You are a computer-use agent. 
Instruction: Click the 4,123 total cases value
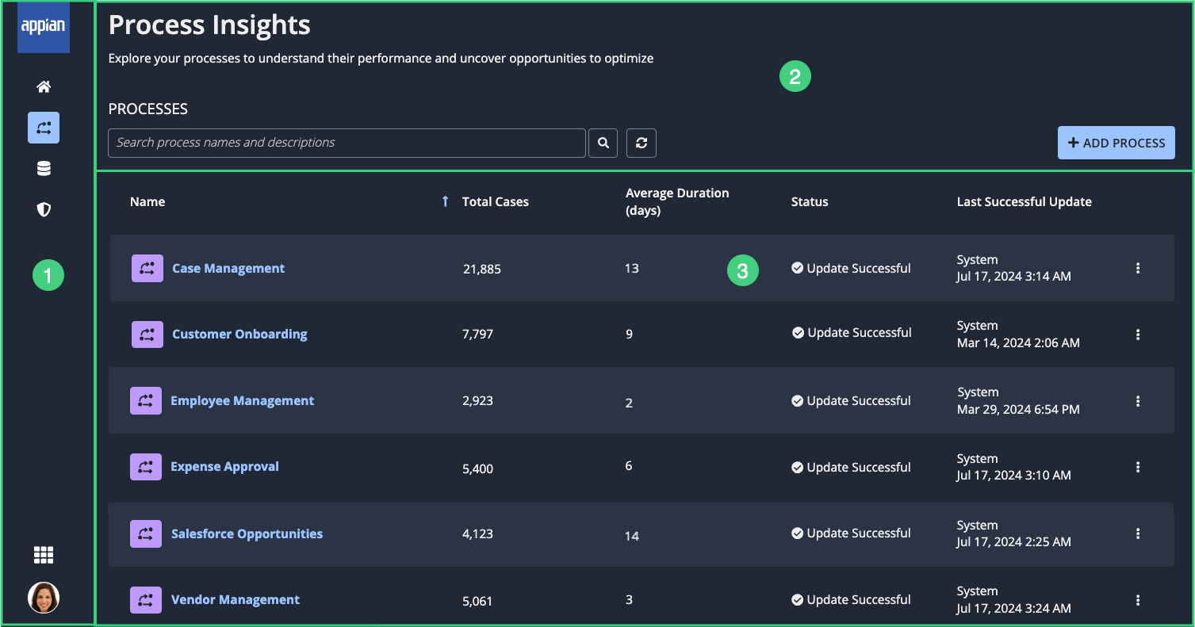[477, 533]
